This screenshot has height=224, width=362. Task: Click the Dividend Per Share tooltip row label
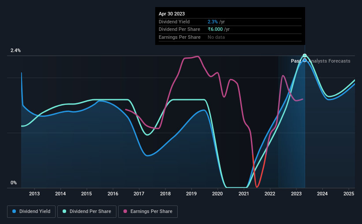coord(179,30)
